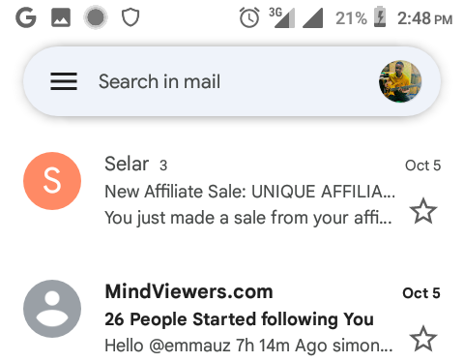The width and height of the screenshot is (464, 362).
Task: Star the Selar email
Action: pos(423,211)
